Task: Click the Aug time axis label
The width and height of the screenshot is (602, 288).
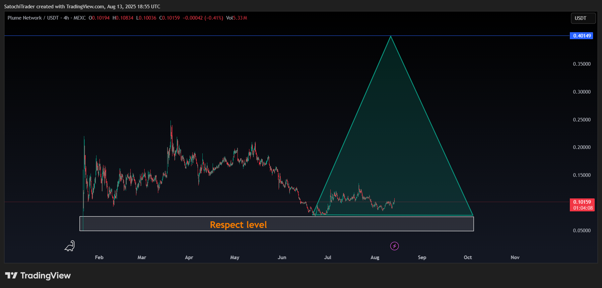Action: point(375,257)
